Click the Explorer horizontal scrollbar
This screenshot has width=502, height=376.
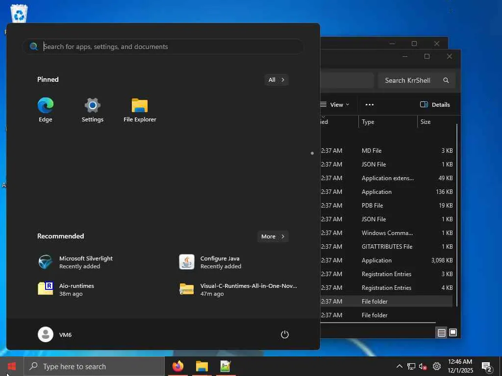[x=378, y=322]
